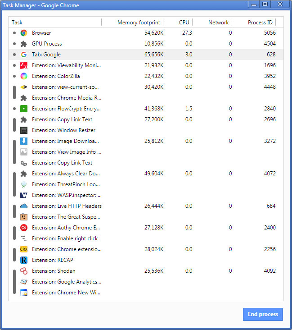This screenshot has height=330, width=292.
Task: Click the yellow view-current-source extension icon
Action: pyautogui.click(x=24, y=87)
